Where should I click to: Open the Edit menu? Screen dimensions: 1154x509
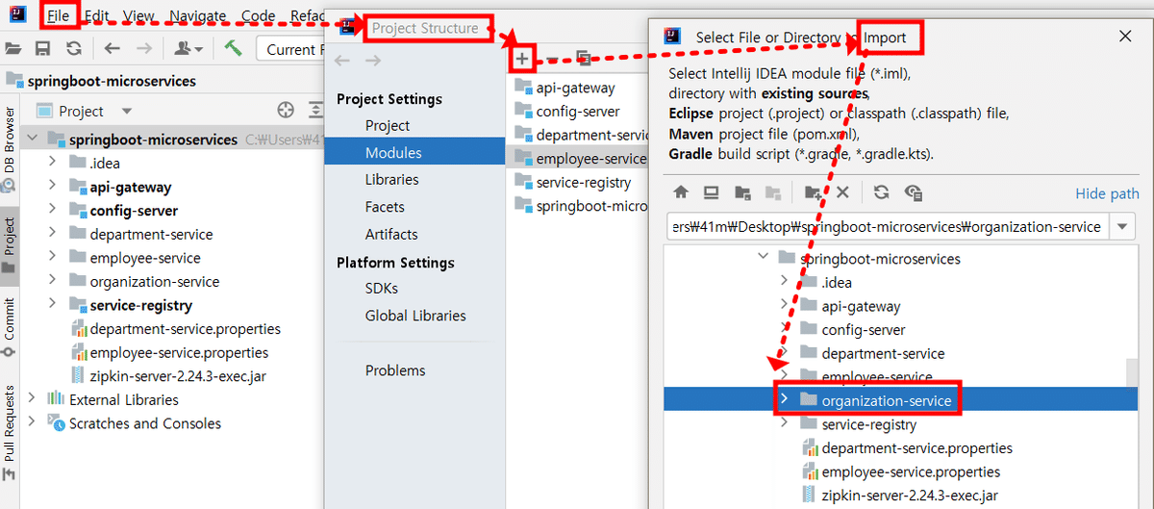coord(96,15)
